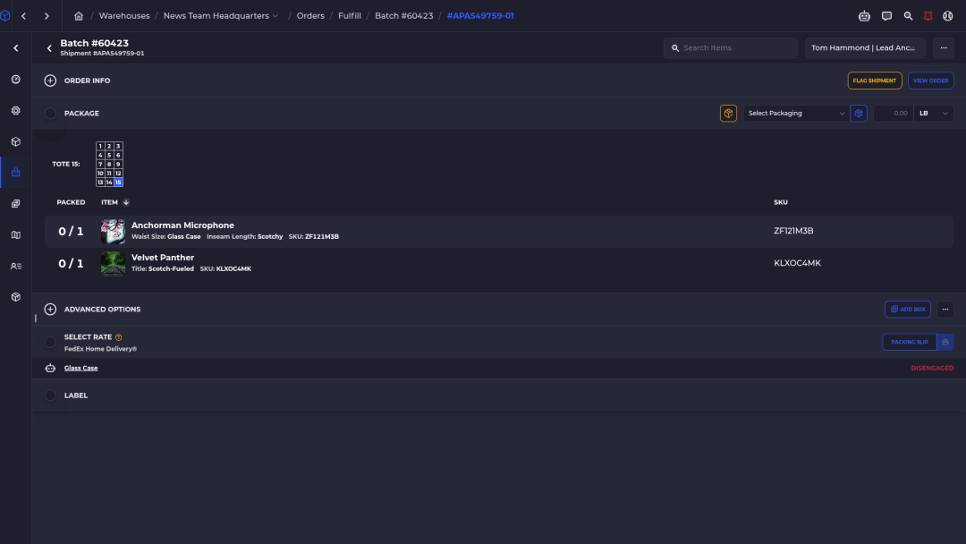Sort by the Item column arrow
The image size is (966, 544).
pos(126,203)
